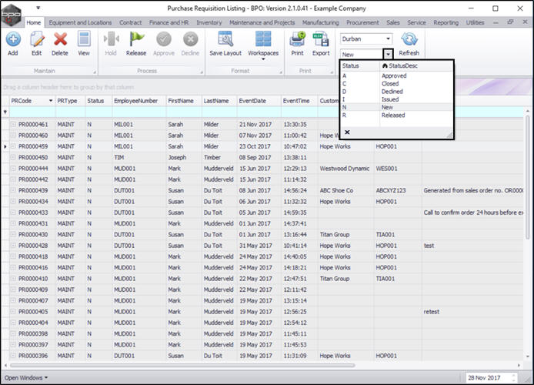Click the Print icon
Viewport: 534px width, 385px height.
point(297,39)
